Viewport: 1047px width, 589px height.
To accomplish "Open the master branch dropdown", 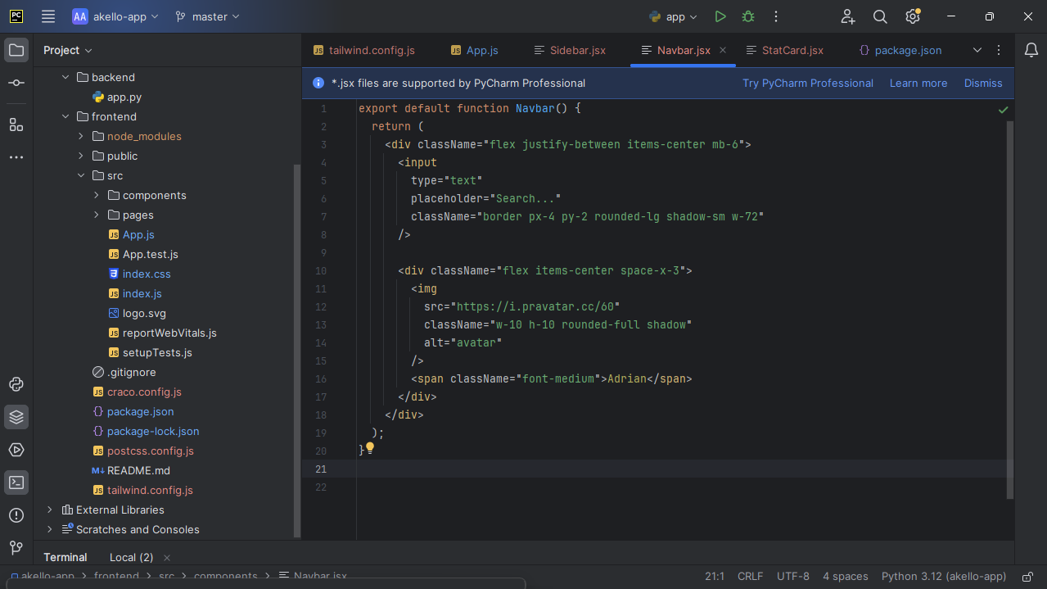I will tap(208, 16).
